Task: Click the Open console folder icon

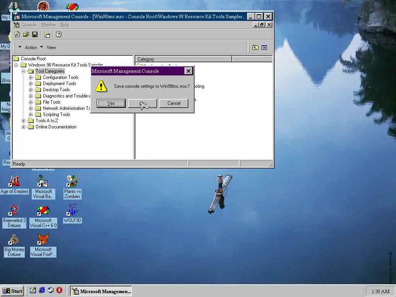Action: (x=26, y=34)
